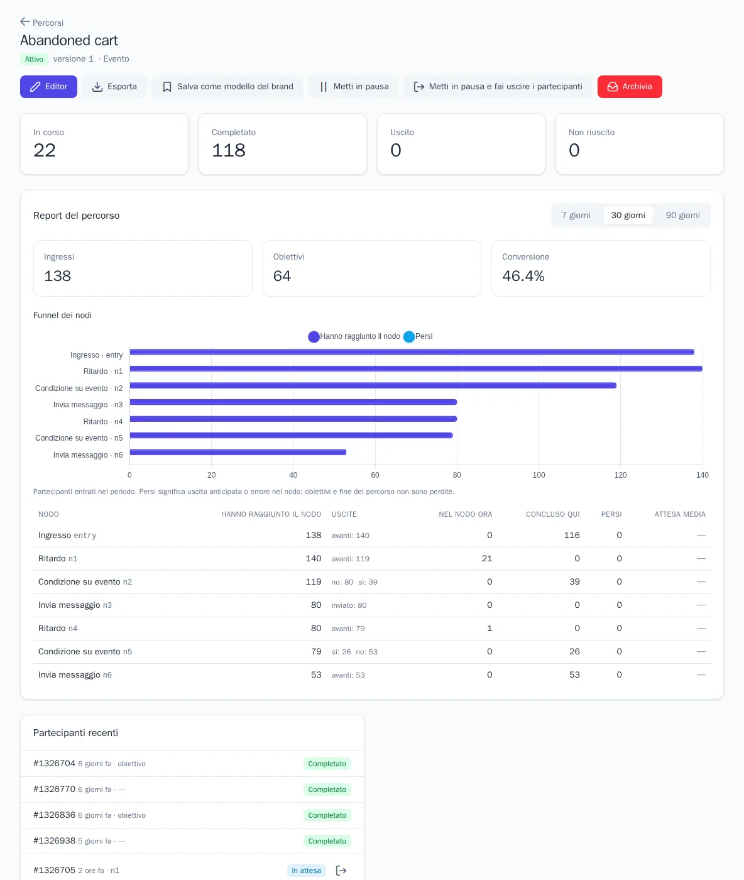Click the pencil icon on the Editor button
The image size is (744, 880).
(35, 87)
